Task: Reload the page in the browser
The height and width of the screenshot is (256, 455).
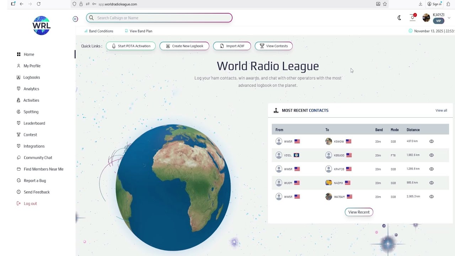Action: coord(39,4)
